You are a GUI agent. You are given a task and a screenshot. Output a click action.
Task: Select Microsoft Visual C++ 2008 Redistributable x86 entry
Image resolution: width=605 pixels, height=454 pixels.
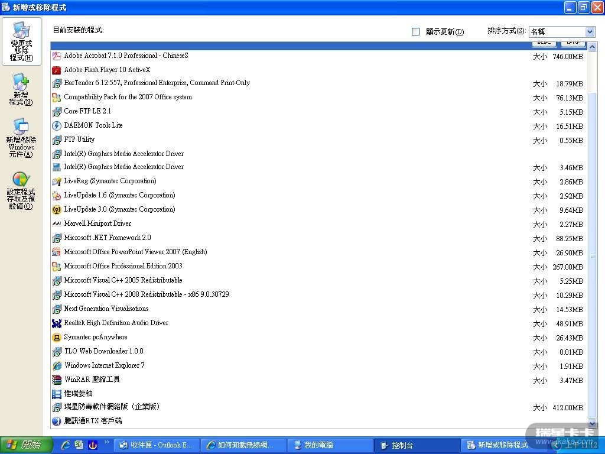point(318,295)
